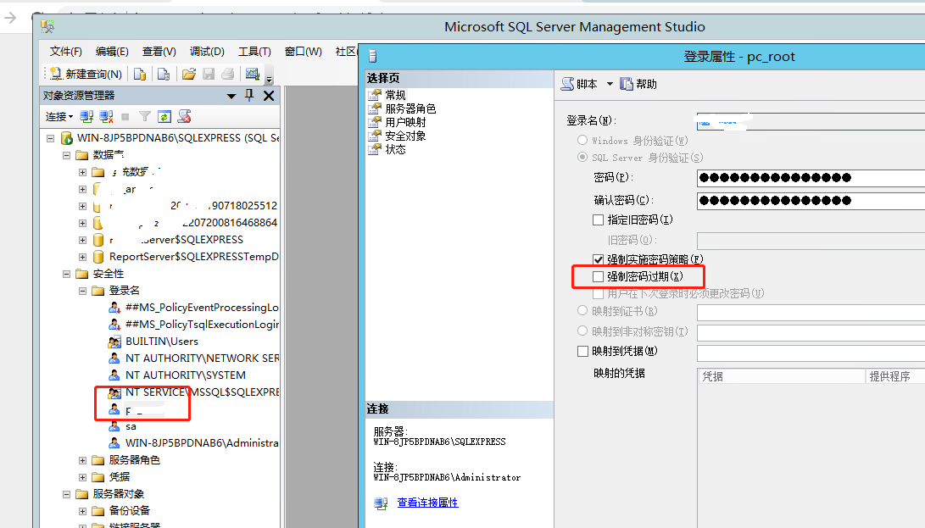Collapse the 安全性 folder node
The height and width of the screenshot is (528, 925).
[67, 275]
